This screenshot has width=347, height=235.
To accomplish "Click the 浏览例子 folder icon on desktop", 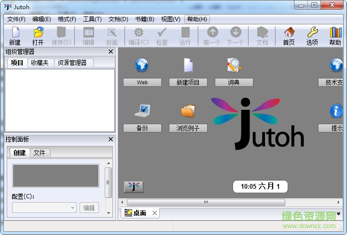I will tap(188, 110).
